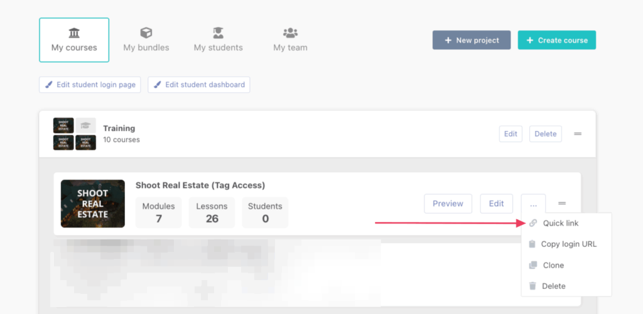Image resolution: width=643 pixels, height=314 pixels.
Task: Preview the Shoot Real Estate course
Action: click(448, 204)
